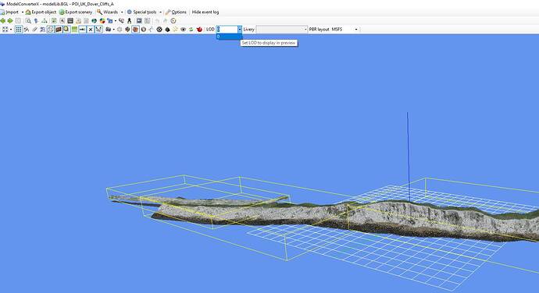Toggle the X marker display button
This screenshot has width=539, height=293.
91,30
